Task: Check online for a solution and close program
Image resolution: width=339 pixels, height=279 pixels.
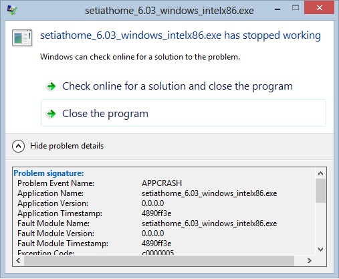Action: coord(177,86)
